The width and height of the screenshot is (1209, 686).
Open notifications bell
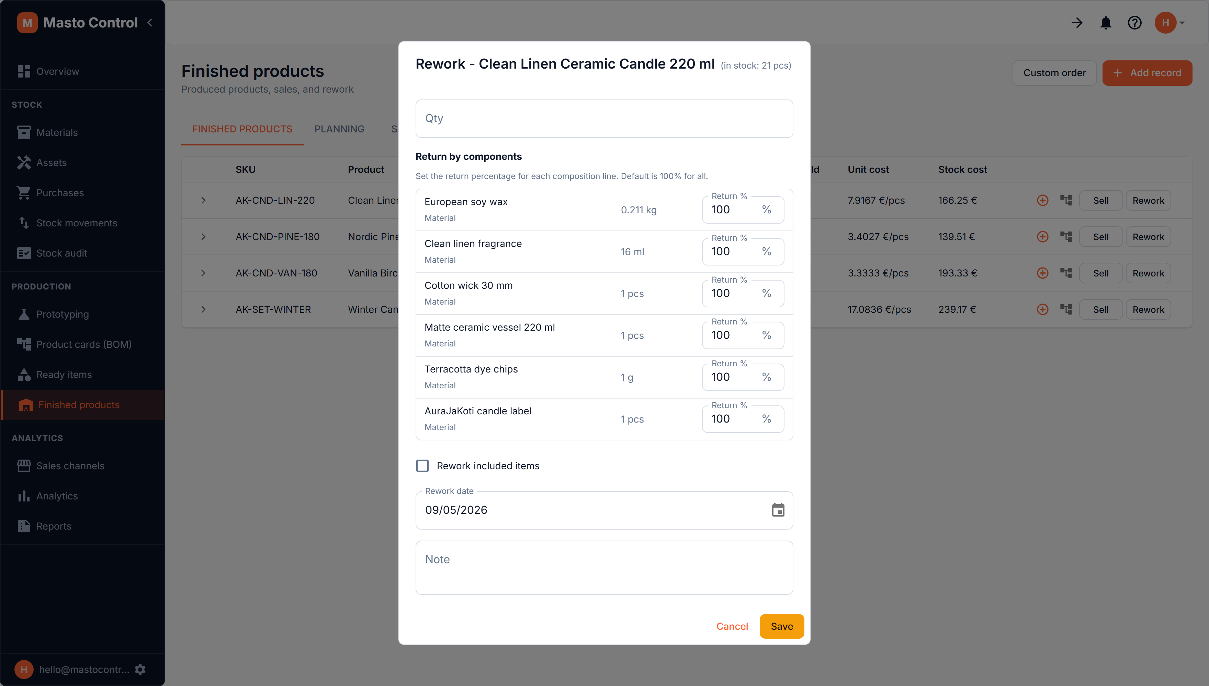tap(1106, 23)
